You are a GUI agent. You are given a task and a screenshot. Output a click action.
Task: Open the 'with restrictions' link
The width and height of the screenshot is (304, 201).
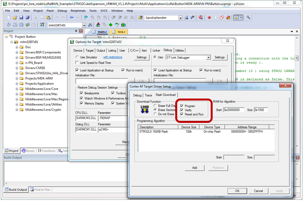click(x=113, y=57)
